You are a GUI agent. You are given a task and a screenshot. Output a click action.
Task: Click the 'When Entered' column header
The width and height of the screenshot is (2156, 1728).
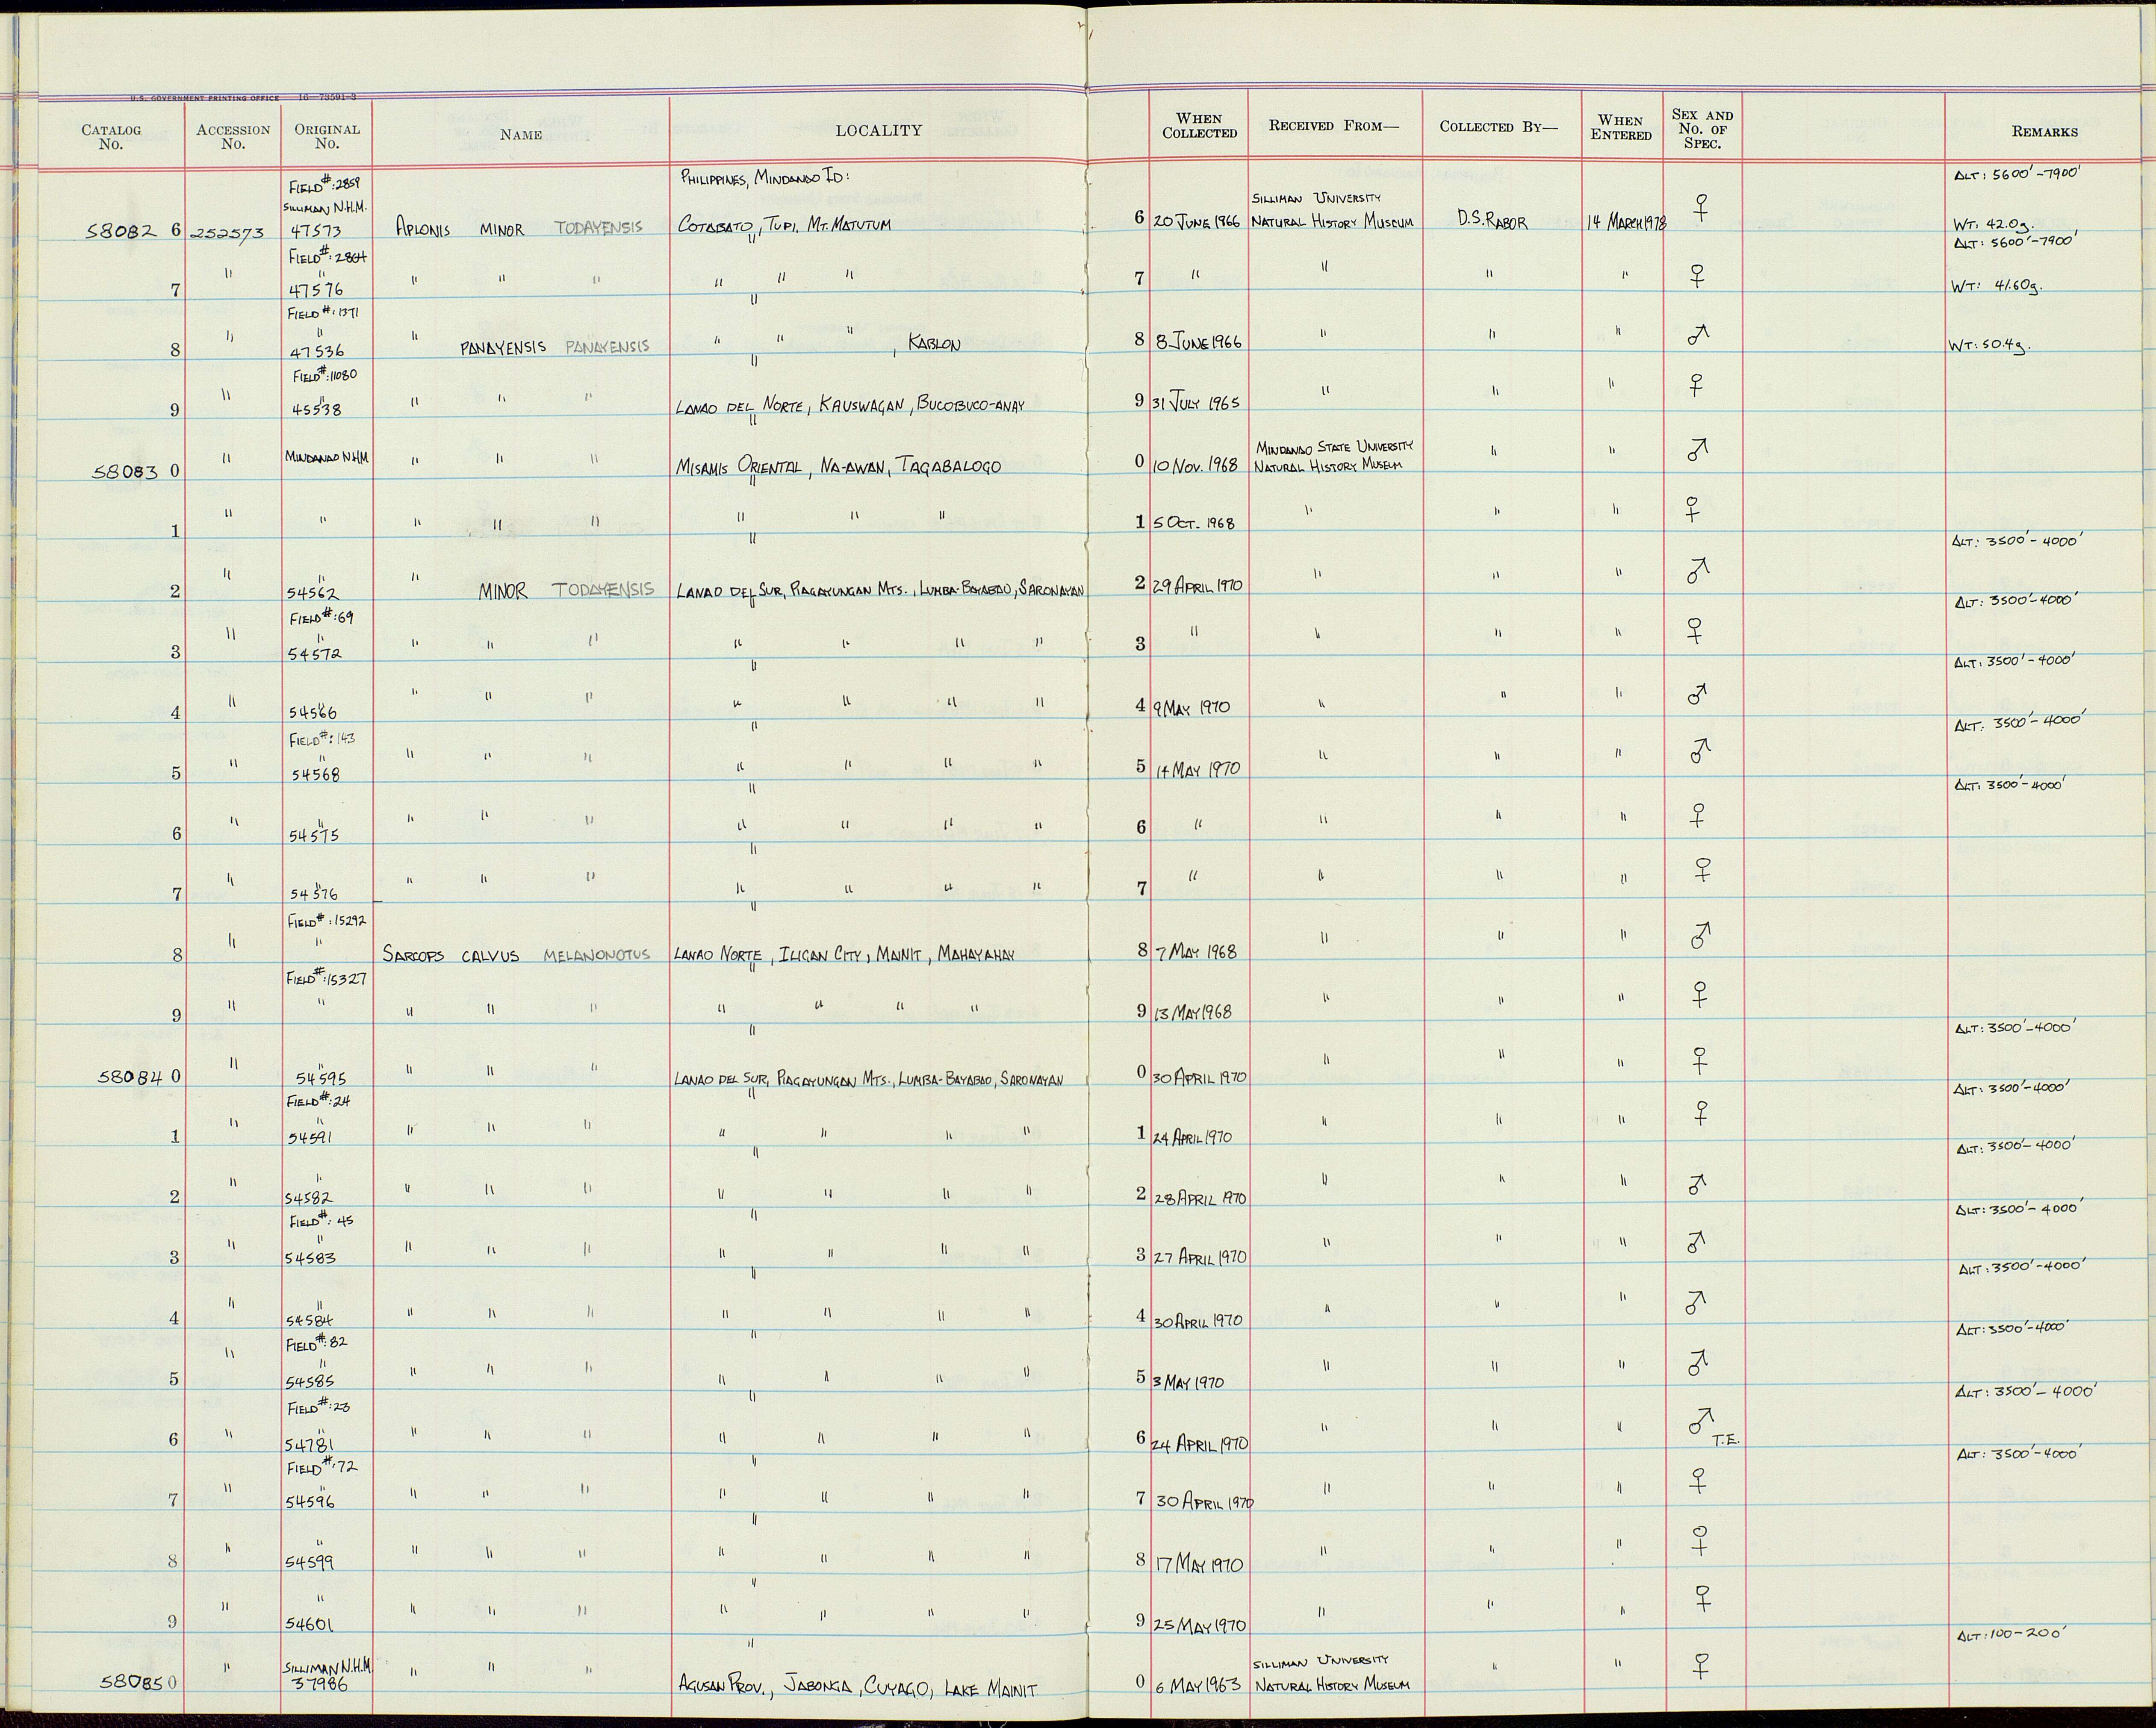[1621, 128]
